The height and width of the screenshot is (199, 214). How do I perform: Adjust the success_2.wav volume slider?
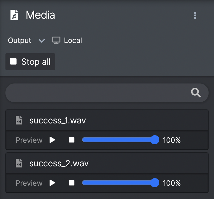(121, 183)
